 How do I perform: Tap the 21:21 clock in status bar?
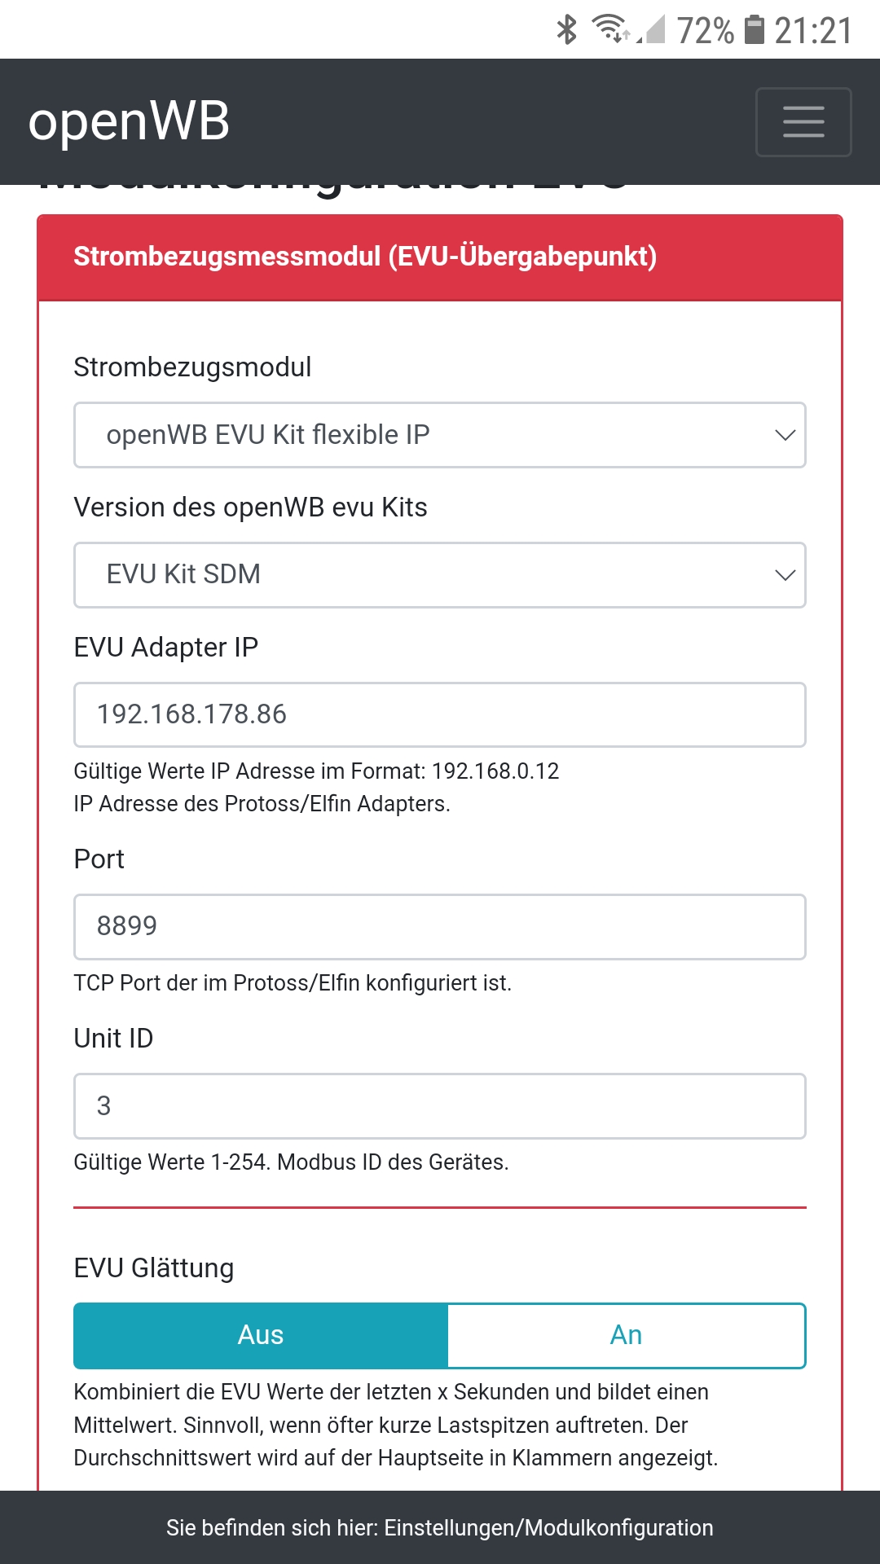(812, 31)
